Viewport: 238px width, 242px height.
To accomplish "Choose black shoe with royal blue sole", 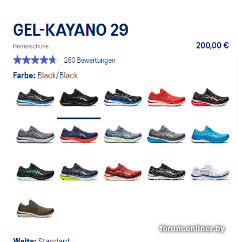I will 122,97.
